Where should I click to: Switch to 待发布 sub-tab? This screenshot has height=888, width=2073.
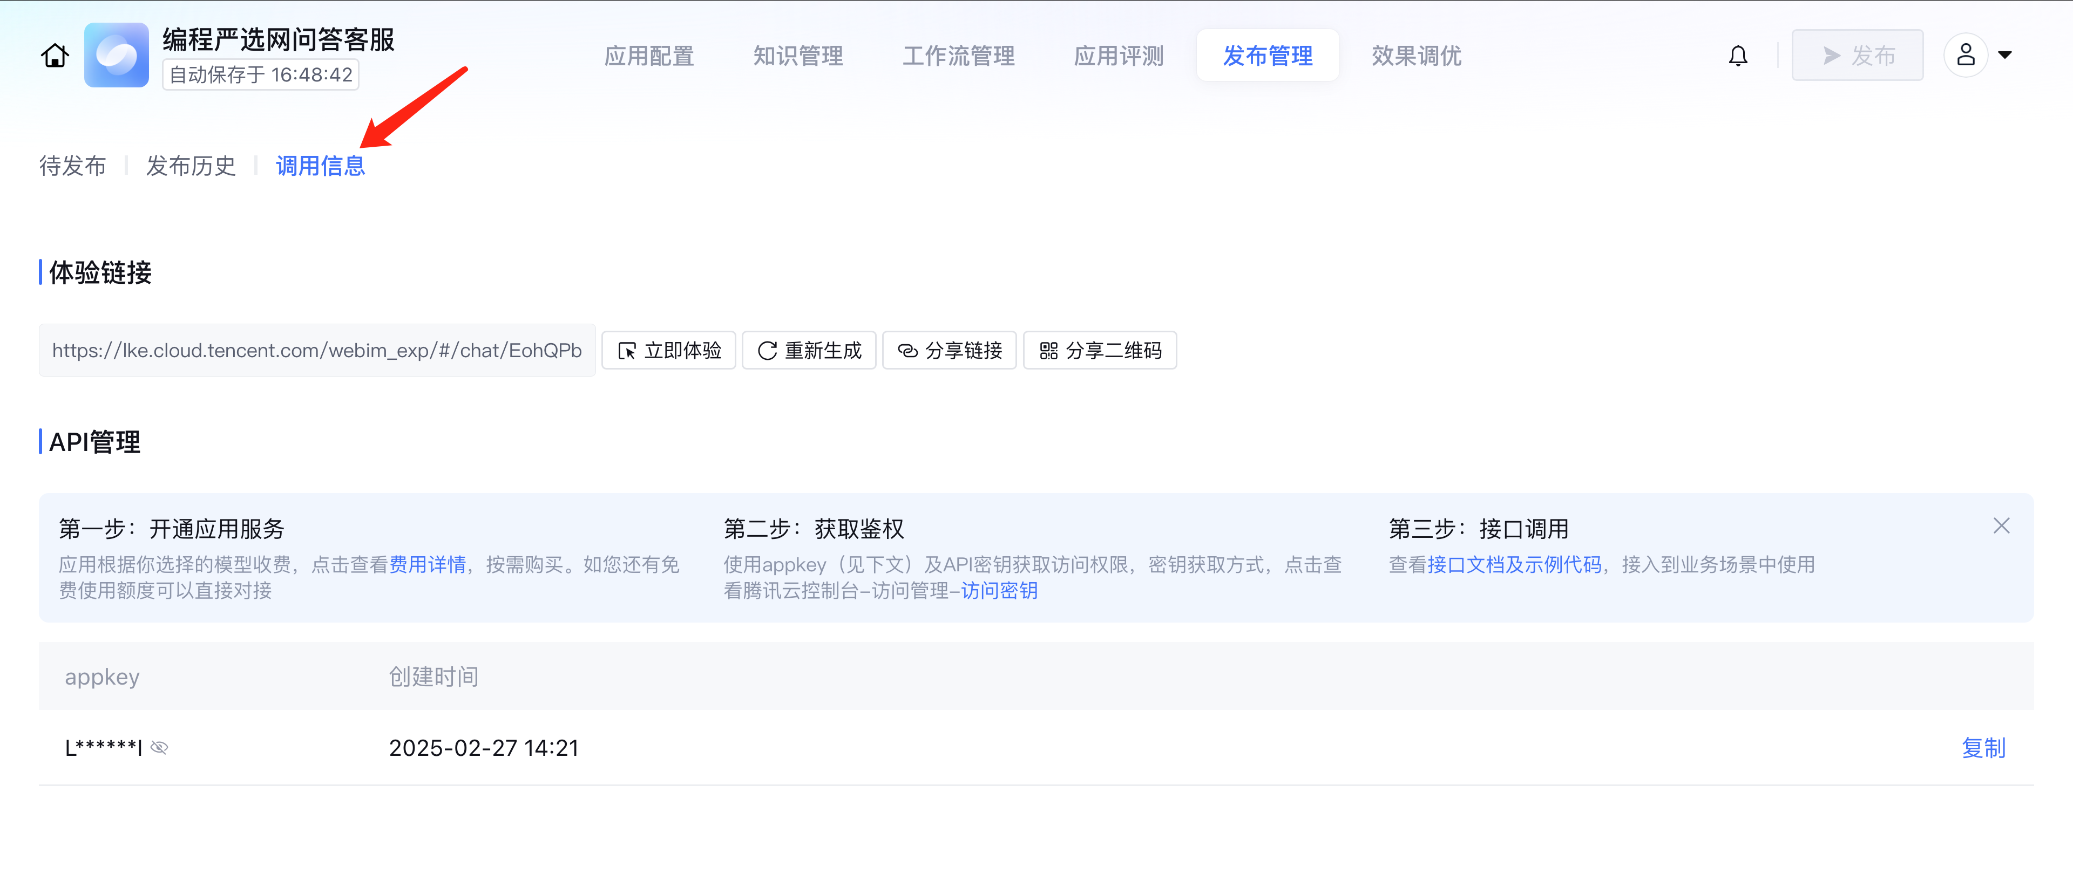[x=72, y=166]
